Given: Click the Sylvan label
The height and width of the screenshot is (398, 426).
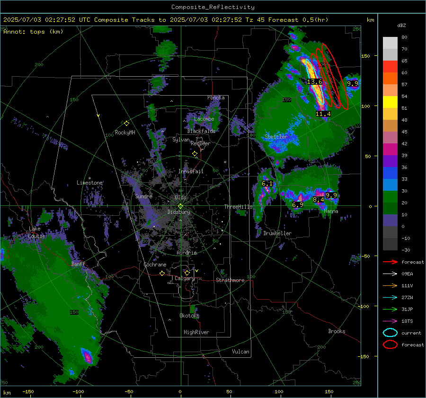Looking at the screenshot, I should pos(181,139).
